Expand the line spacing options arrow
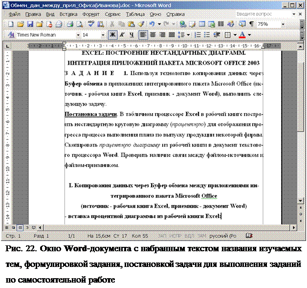This screenshot has height=288, width=307. tap(188, 35)
